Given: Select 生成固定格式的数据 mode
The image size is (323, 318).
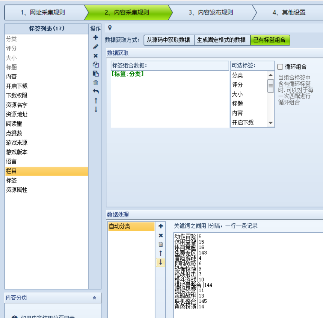Looking at the screenshot, I should click(222, 40).
